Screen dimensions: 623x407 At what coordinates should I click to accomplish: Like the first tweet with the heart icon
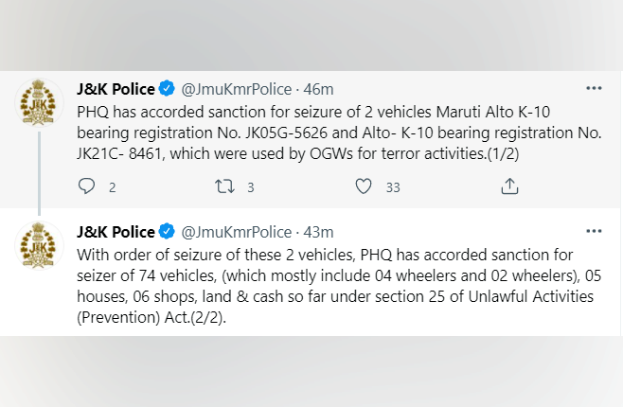tap(363, 187)
